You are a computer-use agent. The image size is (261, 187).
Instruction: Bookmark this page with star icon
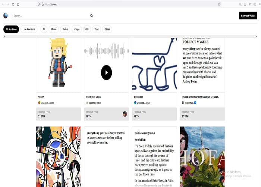coord(219,4)
